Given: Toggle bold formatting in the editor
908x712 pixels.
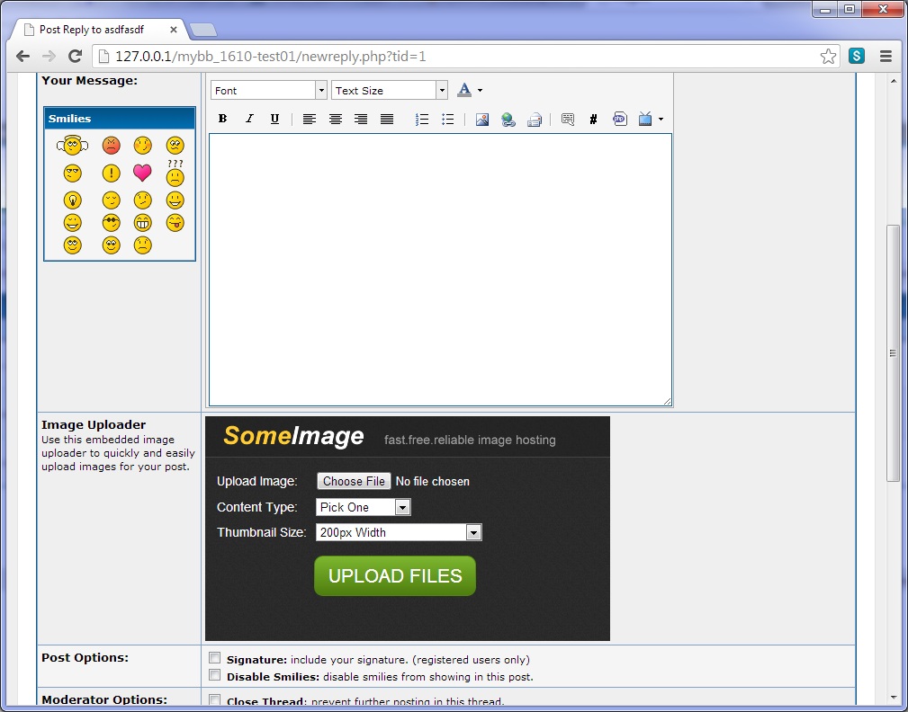Looking at the screenshot, I should [223, 119].
